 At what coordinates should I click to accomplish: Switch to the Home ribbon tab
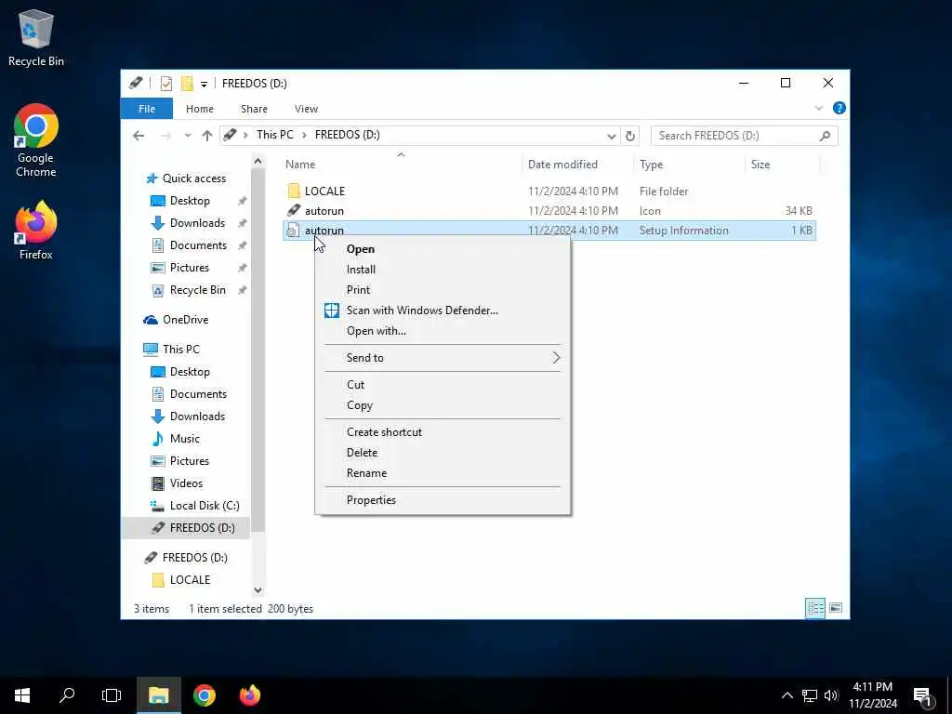pyautogui.click(x=200, y=109)
